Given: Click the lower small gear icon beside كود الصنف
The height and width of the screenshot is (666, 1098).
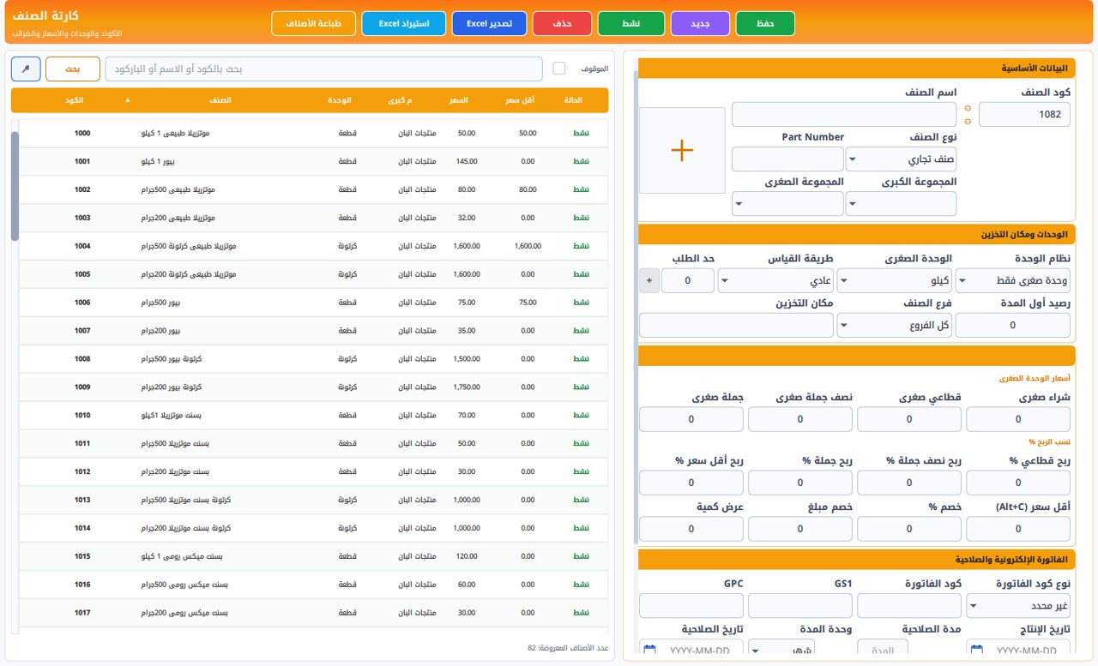Looking at the screenshot, I should click(968, 121).
